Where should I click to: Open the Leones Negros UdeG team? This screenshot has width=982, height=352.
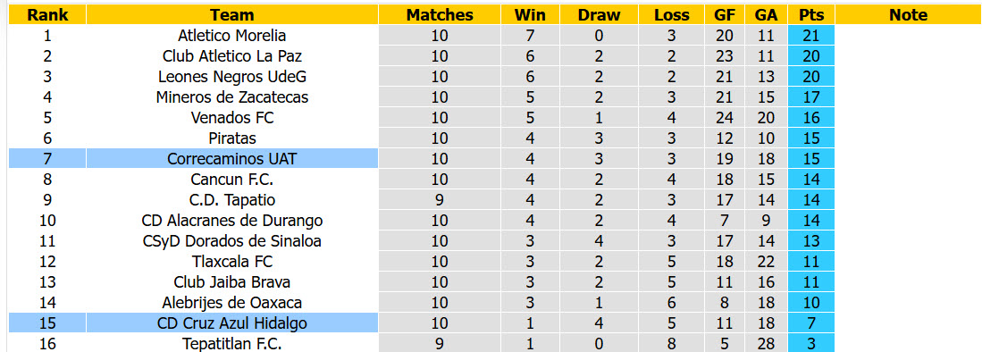coord(232,77)
